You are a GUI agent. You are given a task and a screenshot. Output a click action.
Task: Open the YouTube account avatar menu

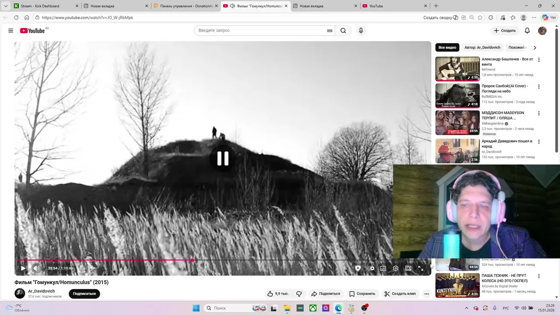click(x=542, y=31)
